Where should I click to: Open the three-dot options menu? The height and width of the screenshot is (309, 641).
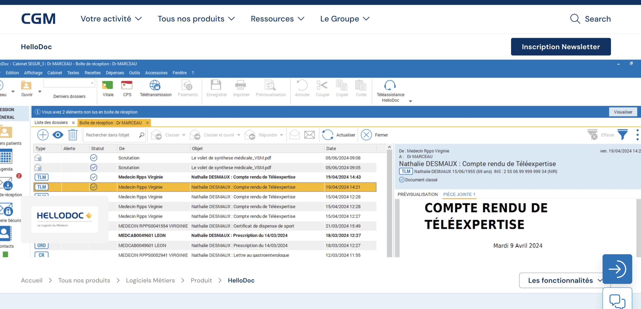click(637, 135)
